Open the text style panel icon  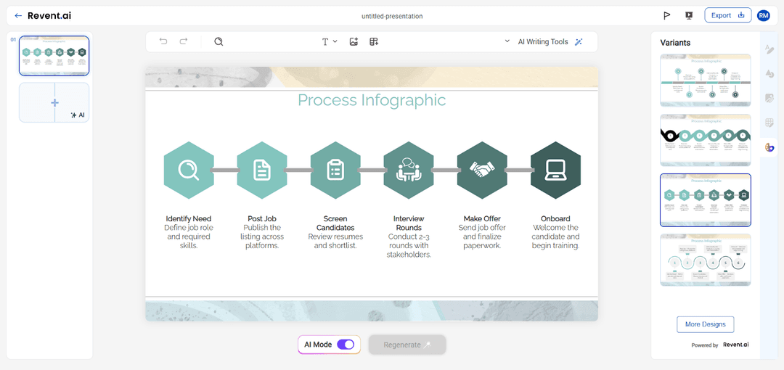click(x=769, y=49)
